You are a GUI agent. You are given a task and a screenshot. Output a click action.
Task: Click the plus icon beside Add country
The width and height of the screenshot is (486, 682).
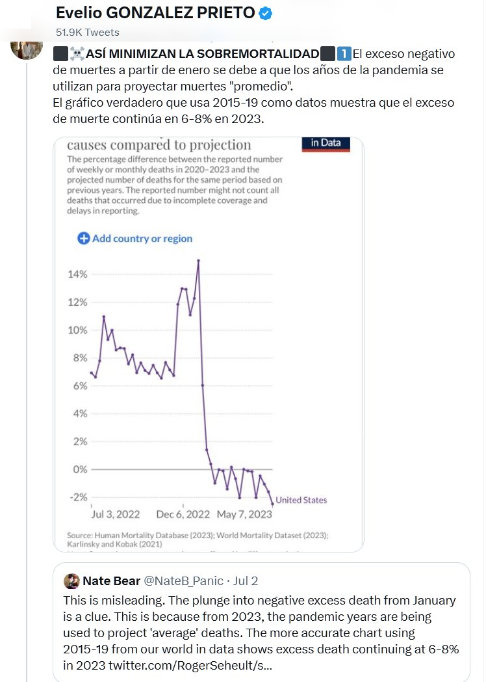point(83,238)
